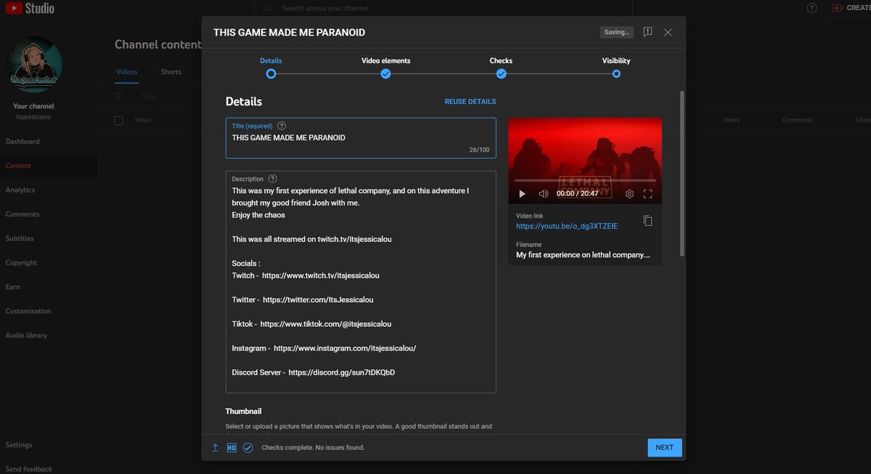Click the filter icon in channel content
This screenshot has width=871, height=474.
pos(119,96)
